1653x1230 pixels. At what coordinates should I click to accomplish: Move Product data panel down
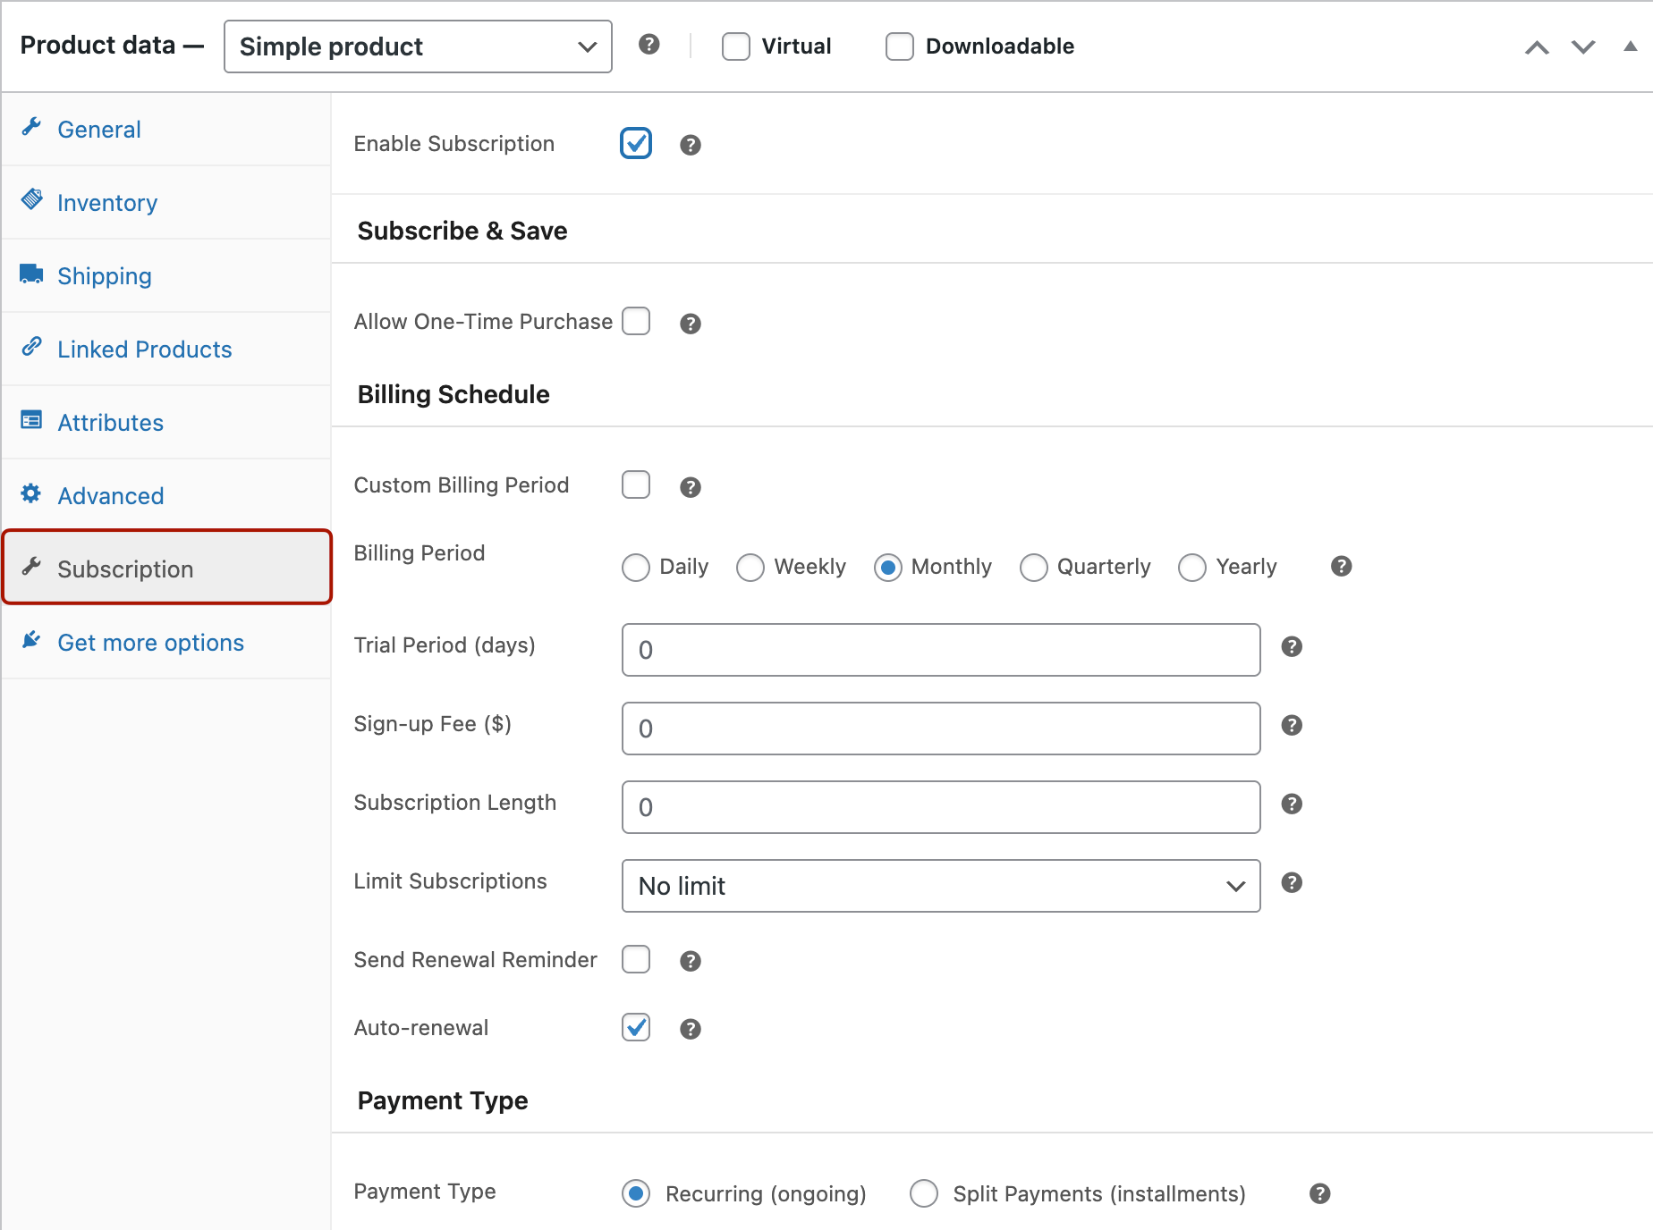coord(1583,46)
